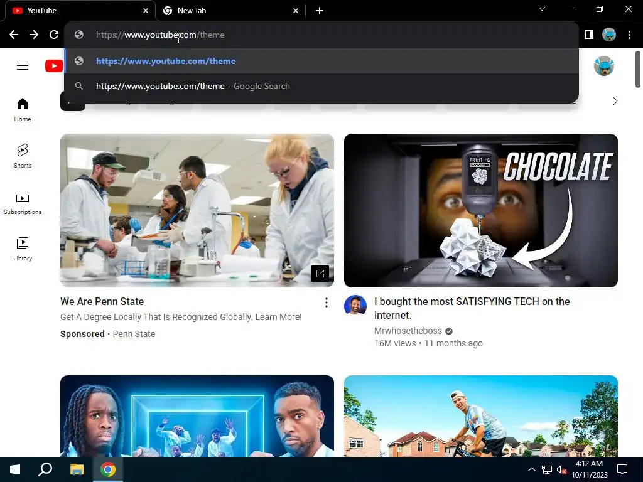Open the CHOCOLATE satisfying tech video thumbnail
Image resolution: width=643 pixels, height=482 pixels.
(480, 210)
